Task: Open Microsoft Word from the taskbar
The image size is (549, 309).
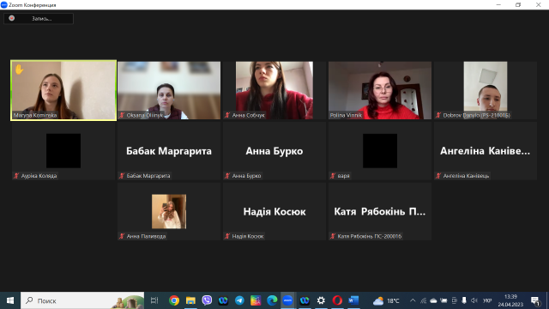Action: (x=353, y=300)
